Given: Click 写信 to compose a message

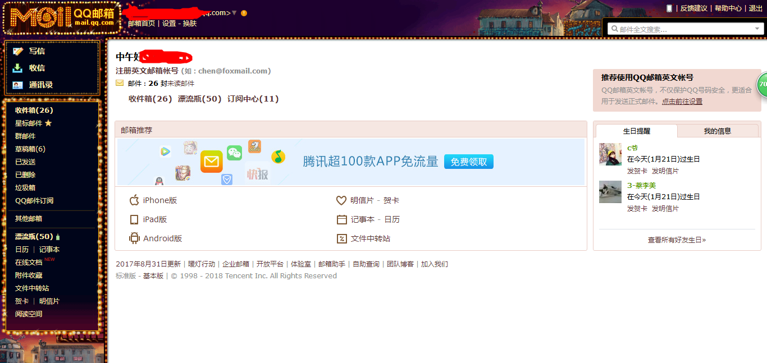Looking at the screenshot, I should (x=37, y=51).
